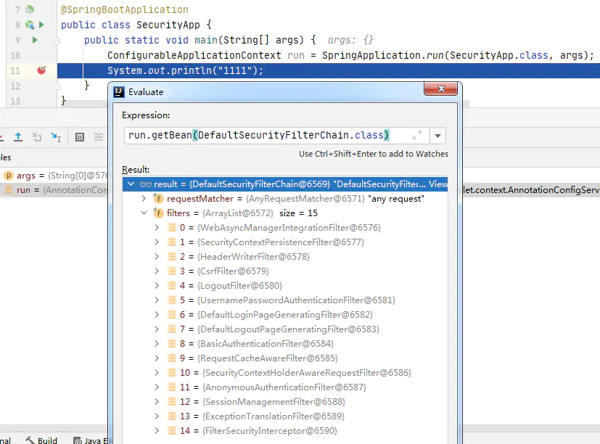Select the CsrfFilter@6579 row

click(285, 271)
